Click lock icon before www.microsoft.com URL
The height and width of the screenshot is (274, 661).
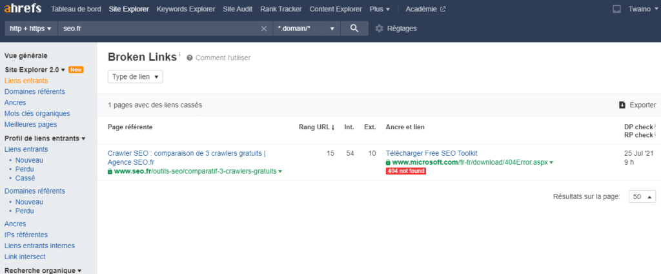tap(388, 163)
